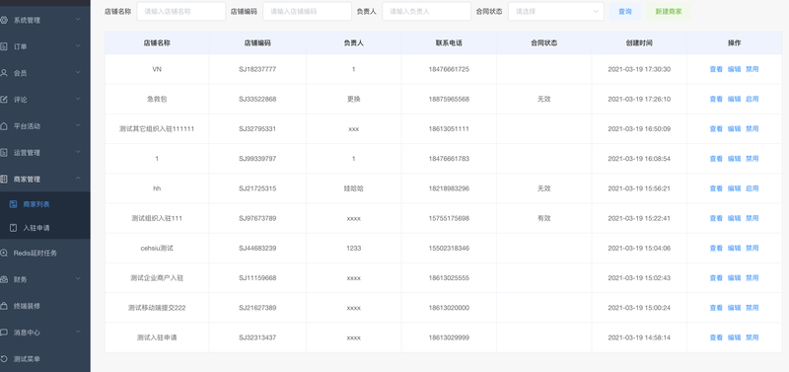This screenshot has height=372, width=789.
Task: Click the 入驻申请 menu icon
Action: (x=14, y=228)
